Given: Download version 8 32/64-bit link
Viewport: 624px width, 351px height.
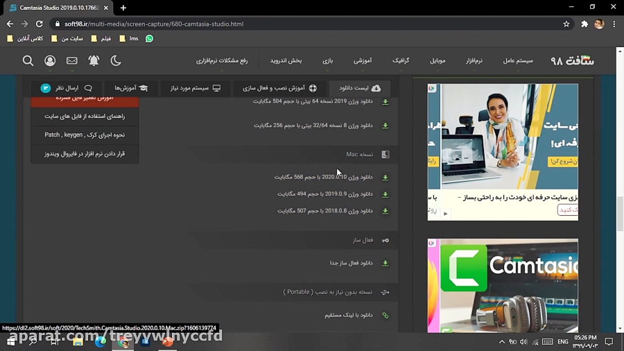Looking at the screenshot, I should (313, 126).
